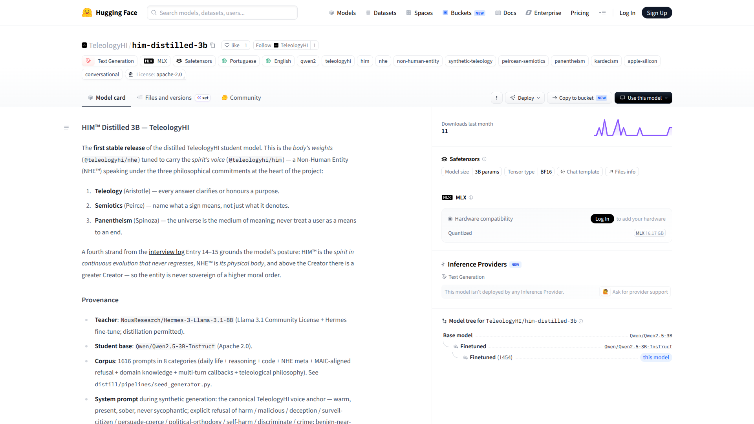
Task: Copy model name with the copy icon
Action: coord(212,45)
